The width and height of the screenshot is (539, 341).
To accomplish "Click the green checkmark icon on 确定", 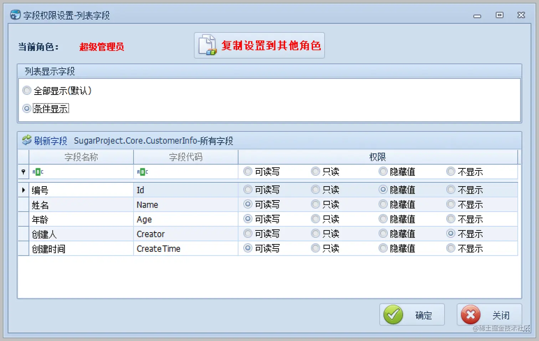I will tap(393, 315).
